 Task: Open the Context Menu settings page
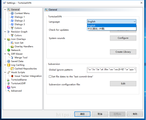(22, 13)
